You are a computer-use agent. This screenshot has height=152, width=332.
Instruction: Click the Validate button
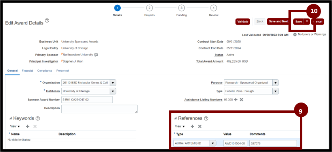click(x=243, y=21)
